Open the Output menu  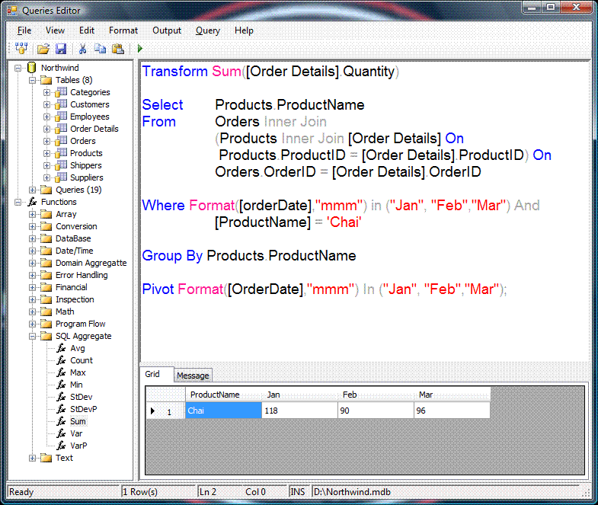[x=167, y=30]
